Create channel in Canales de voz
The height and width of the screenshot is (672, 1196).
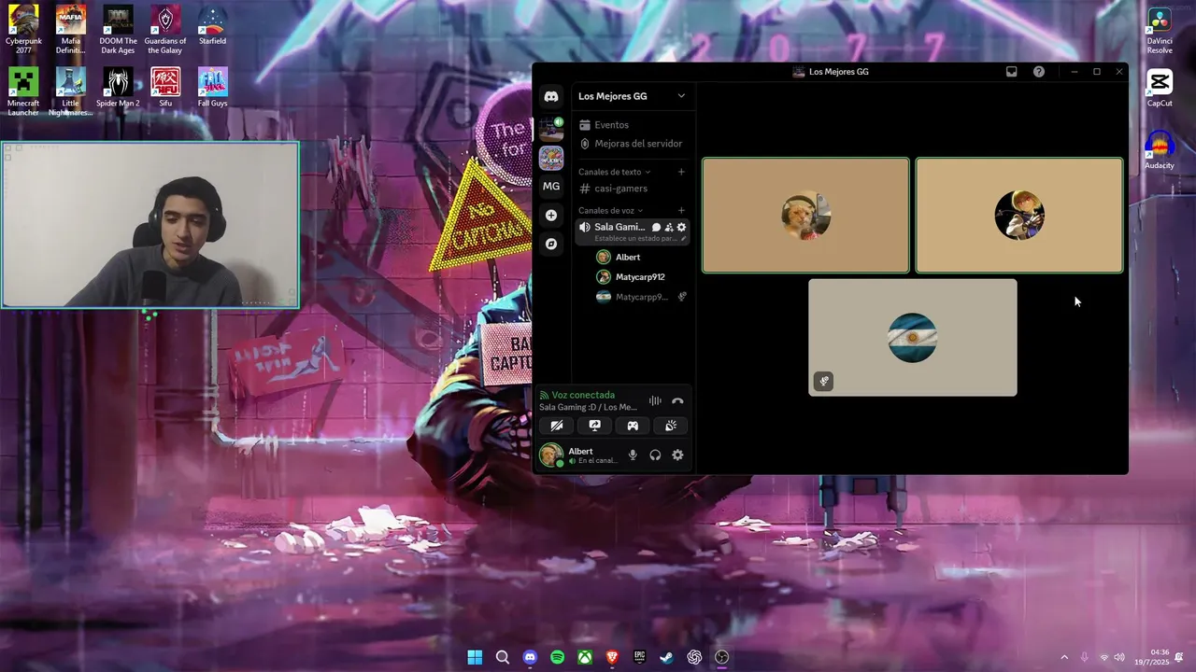tap(681, 210)
